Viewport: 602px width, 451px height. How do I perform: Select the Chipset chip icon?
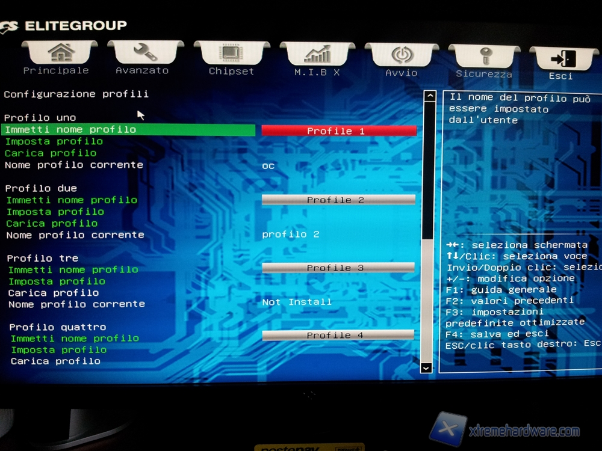pyautogui.click(x=231, y=54)
